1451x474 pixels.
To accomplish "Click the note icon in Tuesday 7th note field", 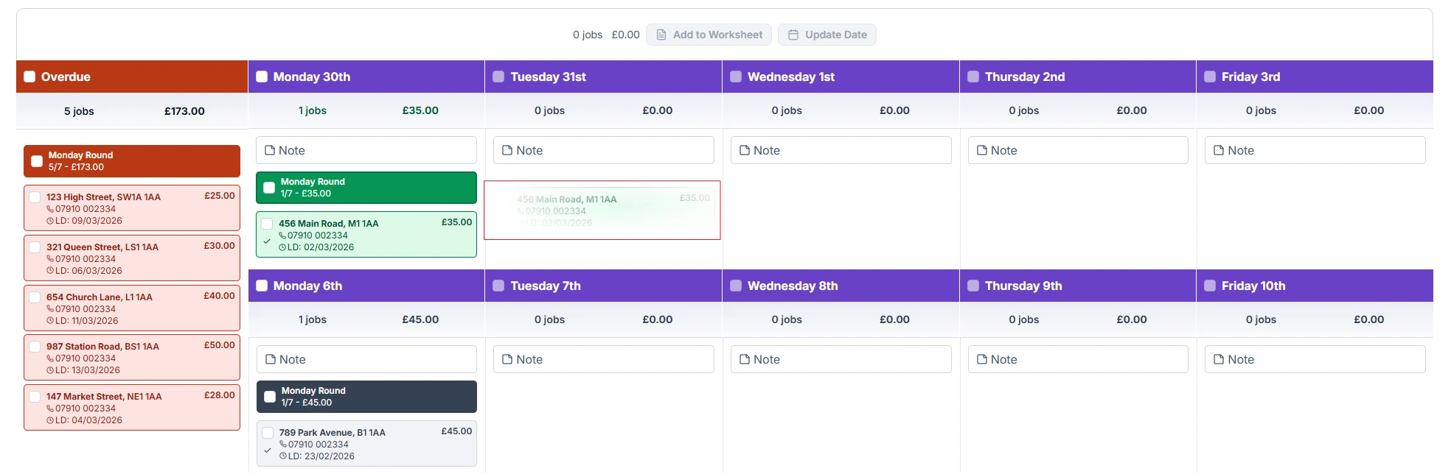I will pos(507,359).
